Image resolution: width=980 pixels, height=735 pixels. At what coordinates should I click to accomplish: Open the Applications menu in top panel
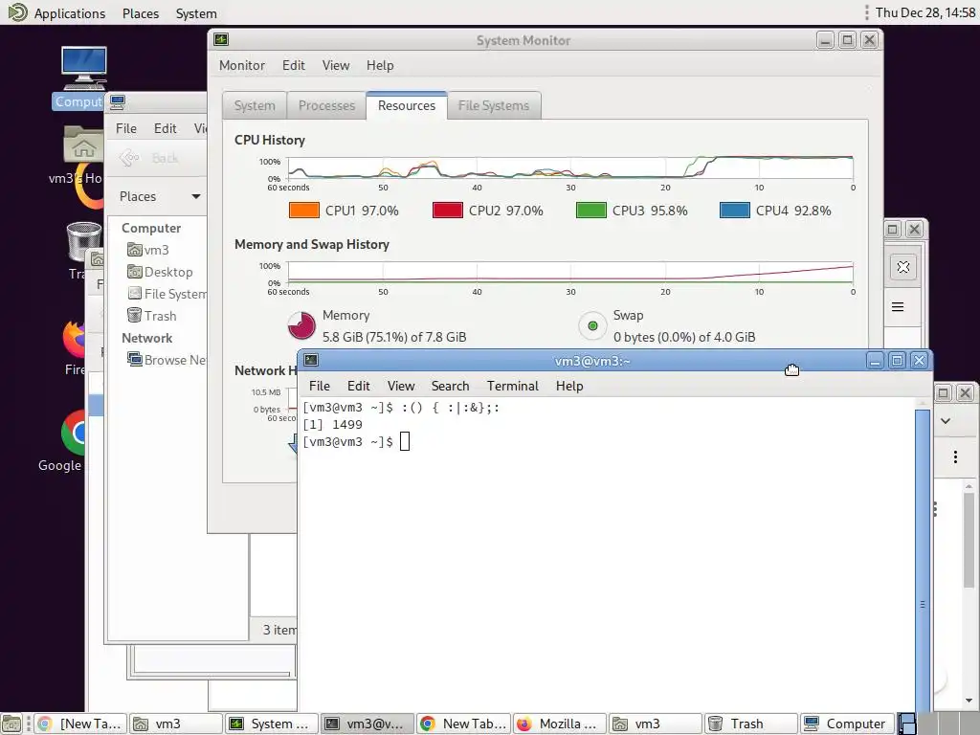pos(56,12)
